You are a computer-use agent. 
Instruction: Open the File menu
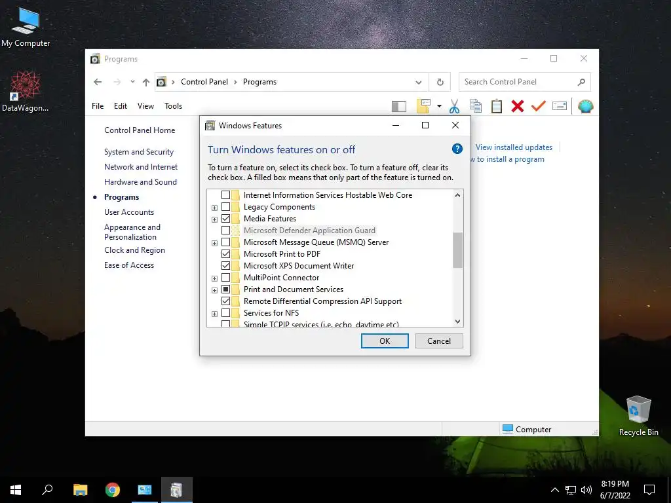coord(98,106)
